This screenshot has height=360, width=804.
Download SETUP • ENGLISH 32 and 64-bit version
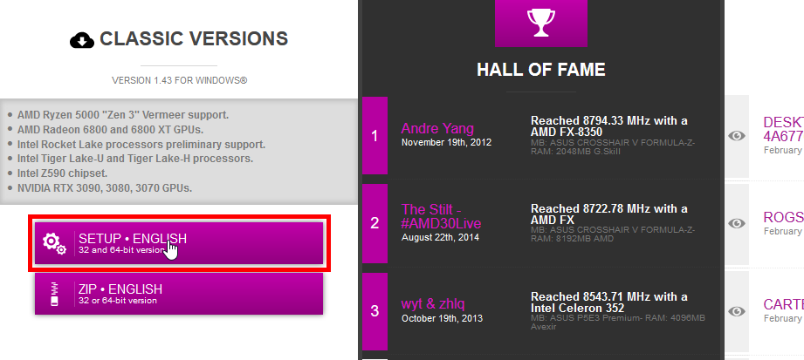pos(179,243)
